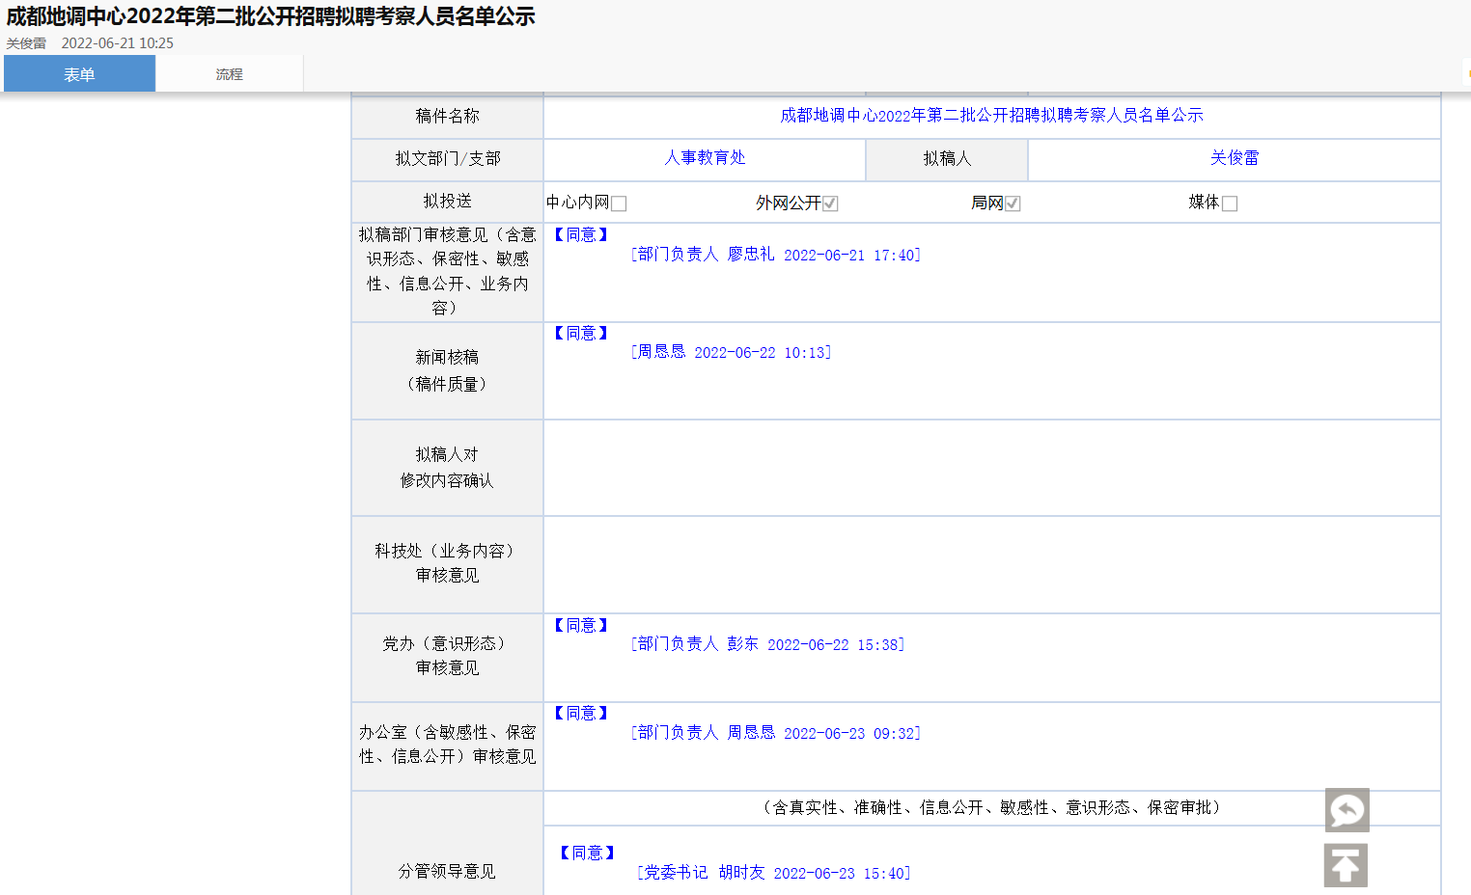The image size is (1471, 895).
Task: Click 周恩恩 news review signature 10:13
Action: point(731,353)
